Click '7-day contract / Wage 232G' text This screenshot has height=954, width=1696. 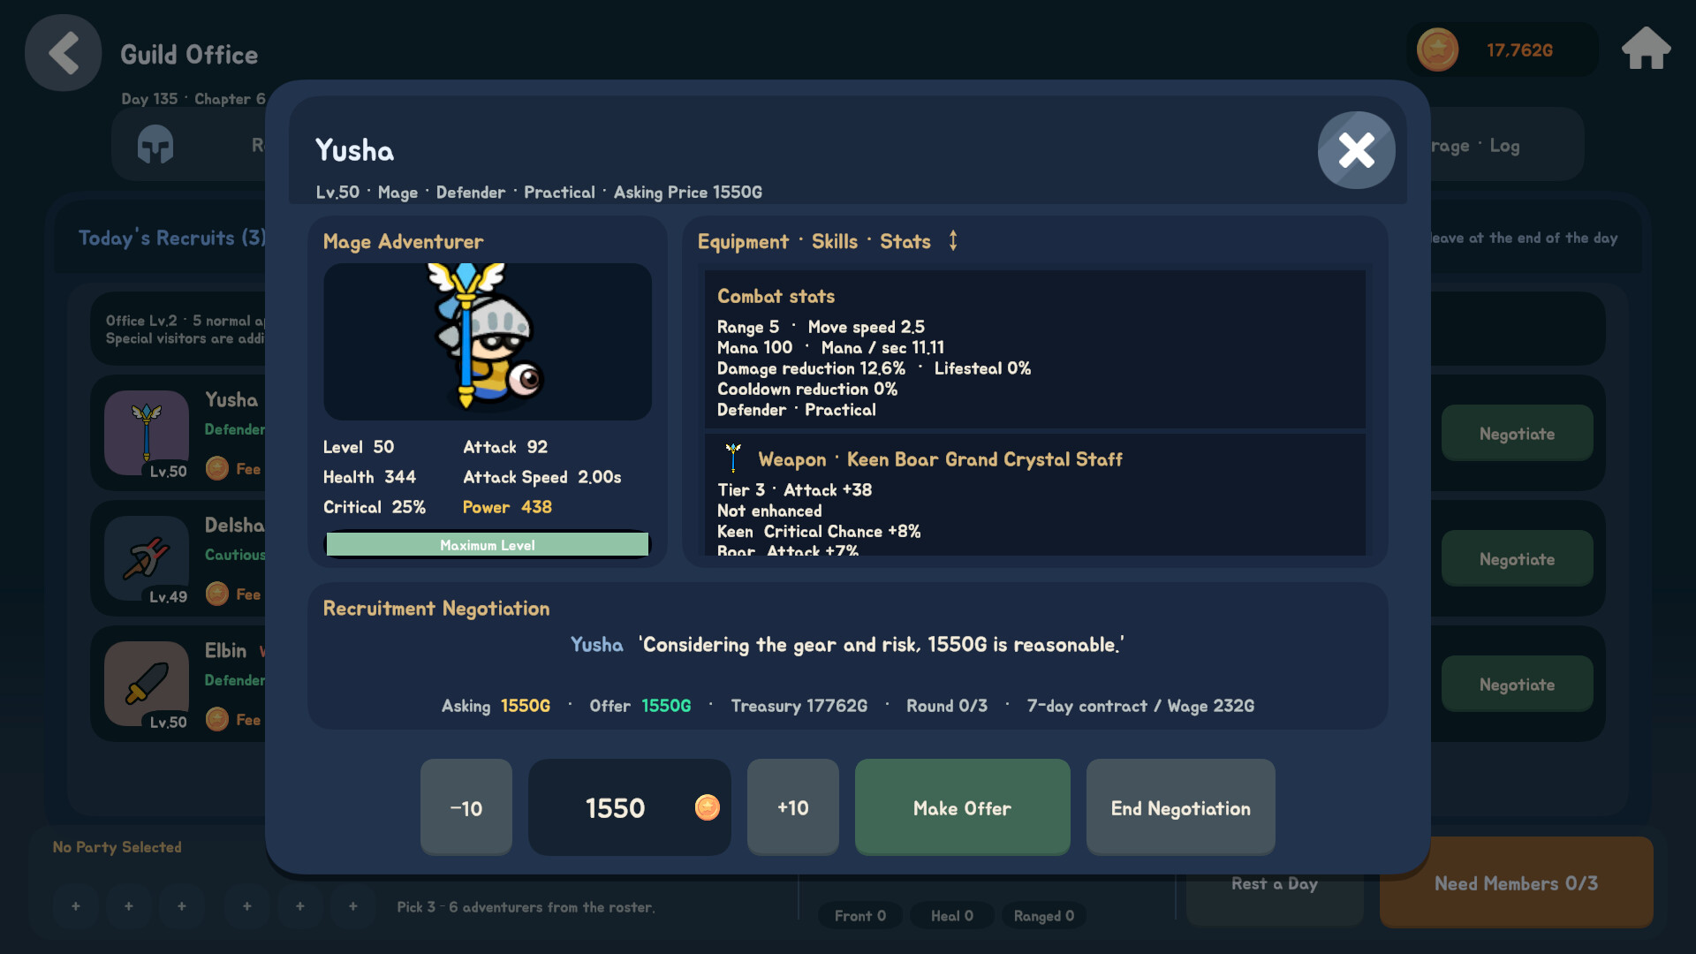point(1140,706)
